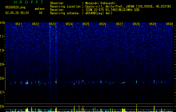Click the gray frequency range bar on left axis

pyautogui.click(x=5, y=79)
